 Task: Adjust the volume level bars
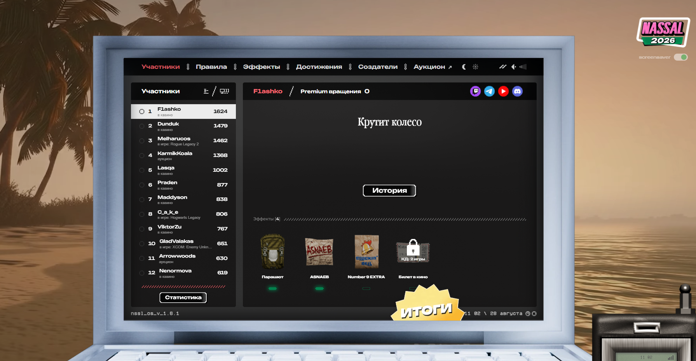[523, 67]
